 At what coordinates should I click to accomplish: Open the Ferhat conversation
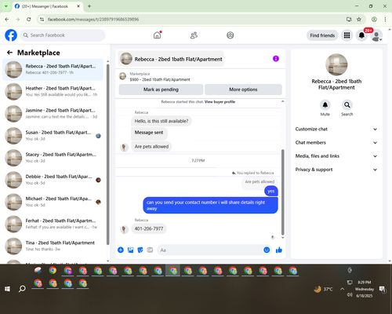pyautogui.click(x=53, y=224)
